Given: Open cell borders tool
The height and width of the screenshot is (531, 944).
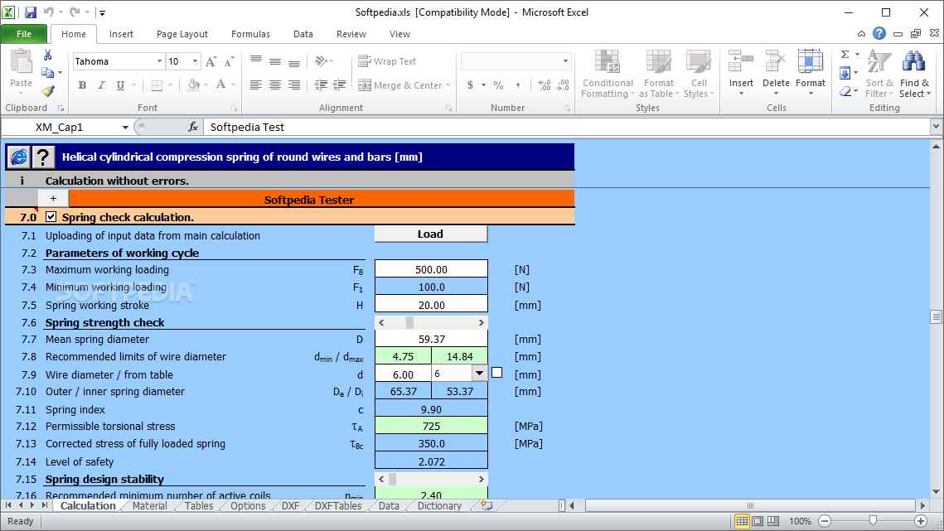Looking at the screenshot, I should [x=157, y=85].
